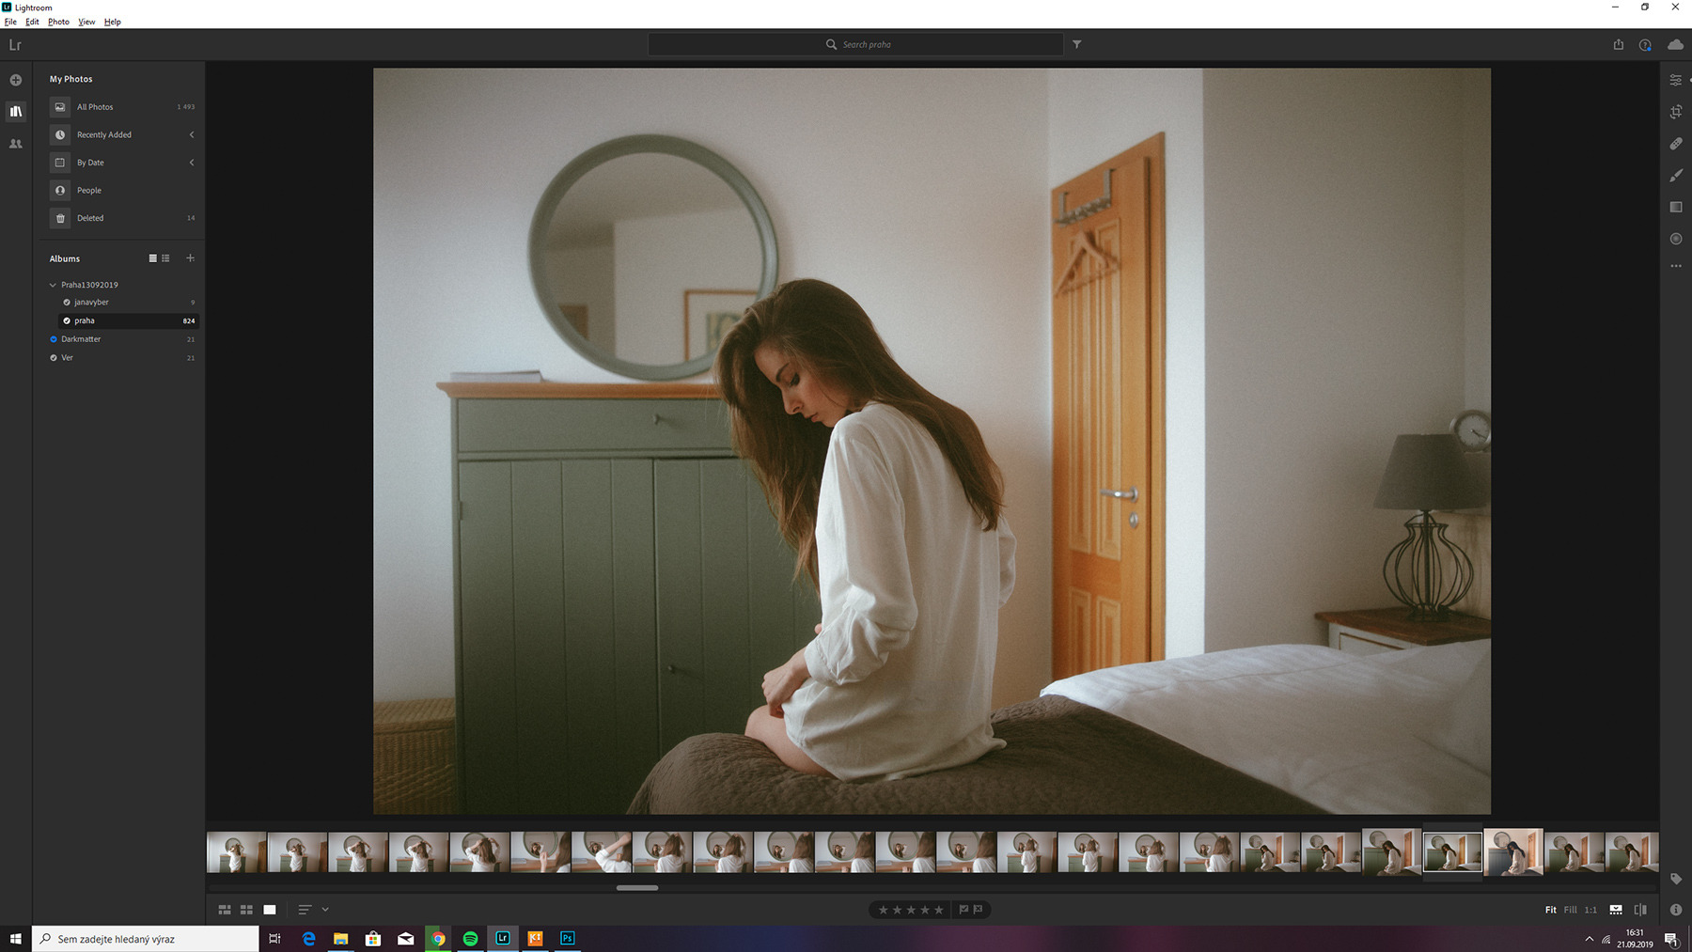Select the Radial Gradient tool
This screenshot has height=952, width=1692.
(1675, 239)
